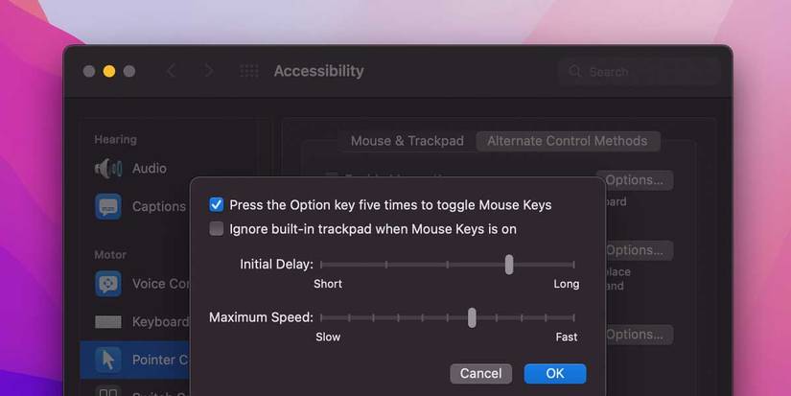This screenshot has height=396, width=791.
Task: Open the top Options... button
Action: 634,180
